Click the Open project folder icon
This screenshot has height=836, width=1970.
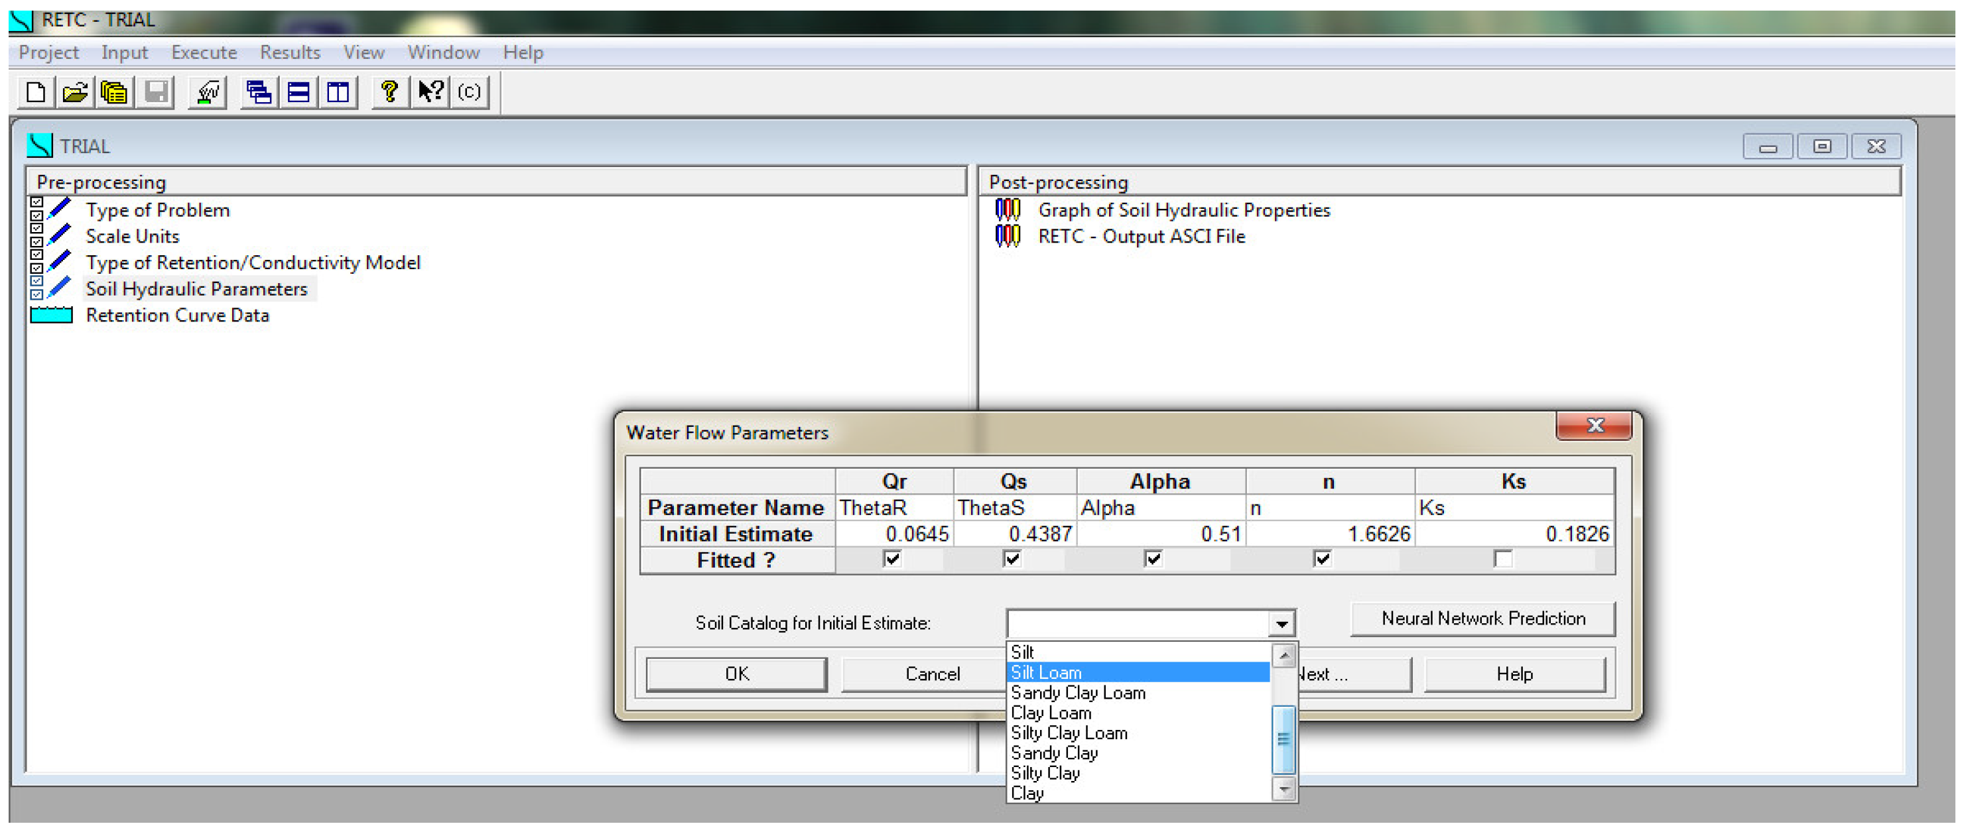75,92
